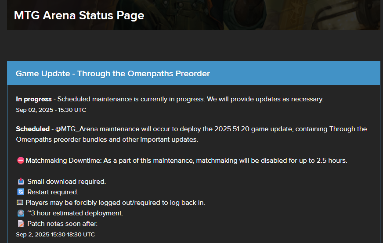
Task: Click the inbox download icon
Action: coord(20,182)
